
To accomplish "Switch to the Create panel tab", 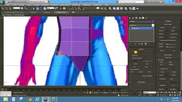I will pyautogui.click(x=130, y=18).
